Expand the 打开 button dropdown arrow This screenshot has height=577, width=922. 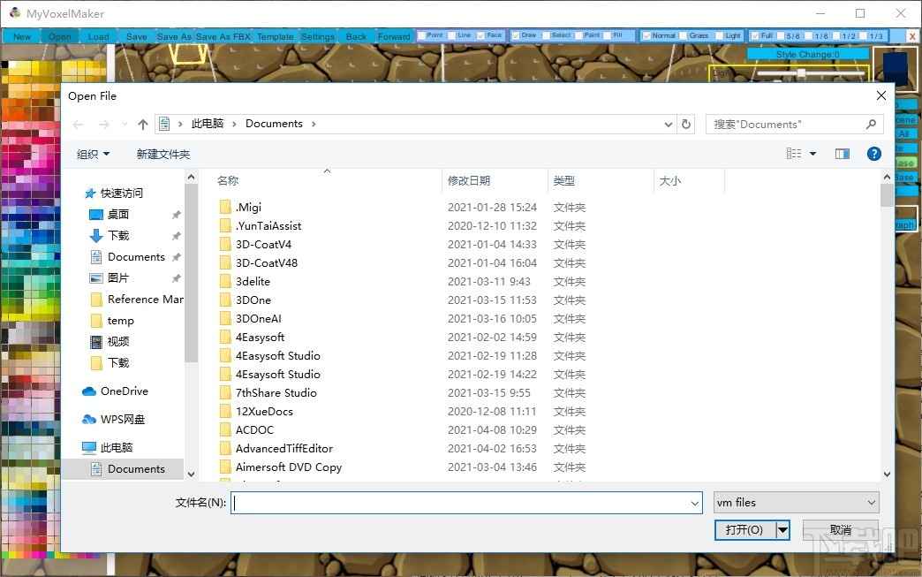781,529
